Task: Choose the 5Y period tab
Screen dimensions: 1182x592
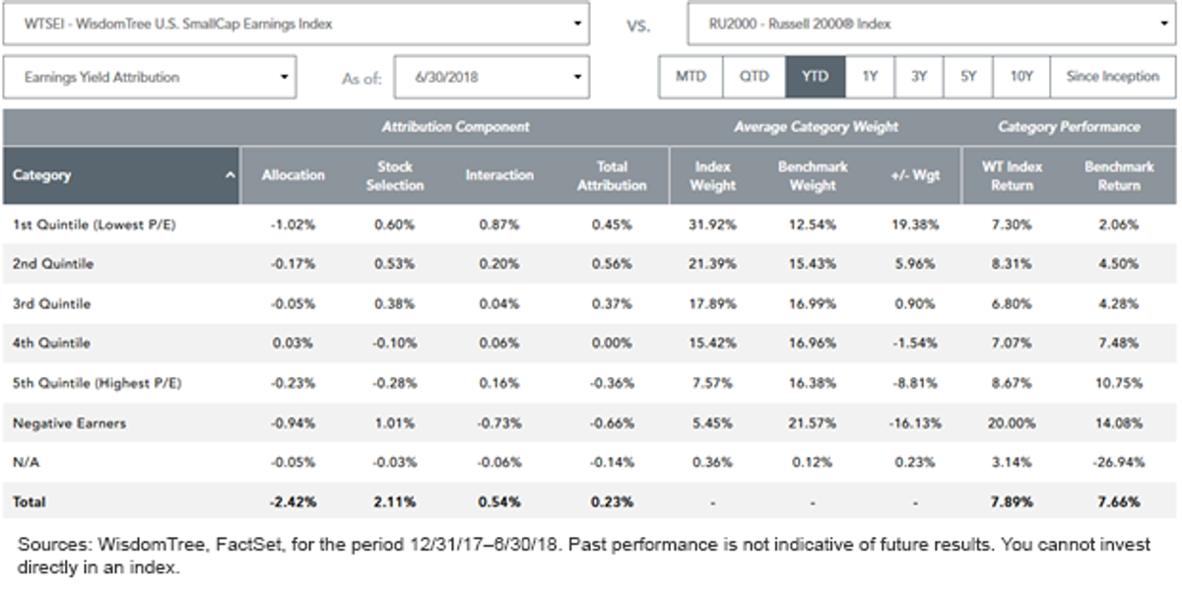Action: 968,77
